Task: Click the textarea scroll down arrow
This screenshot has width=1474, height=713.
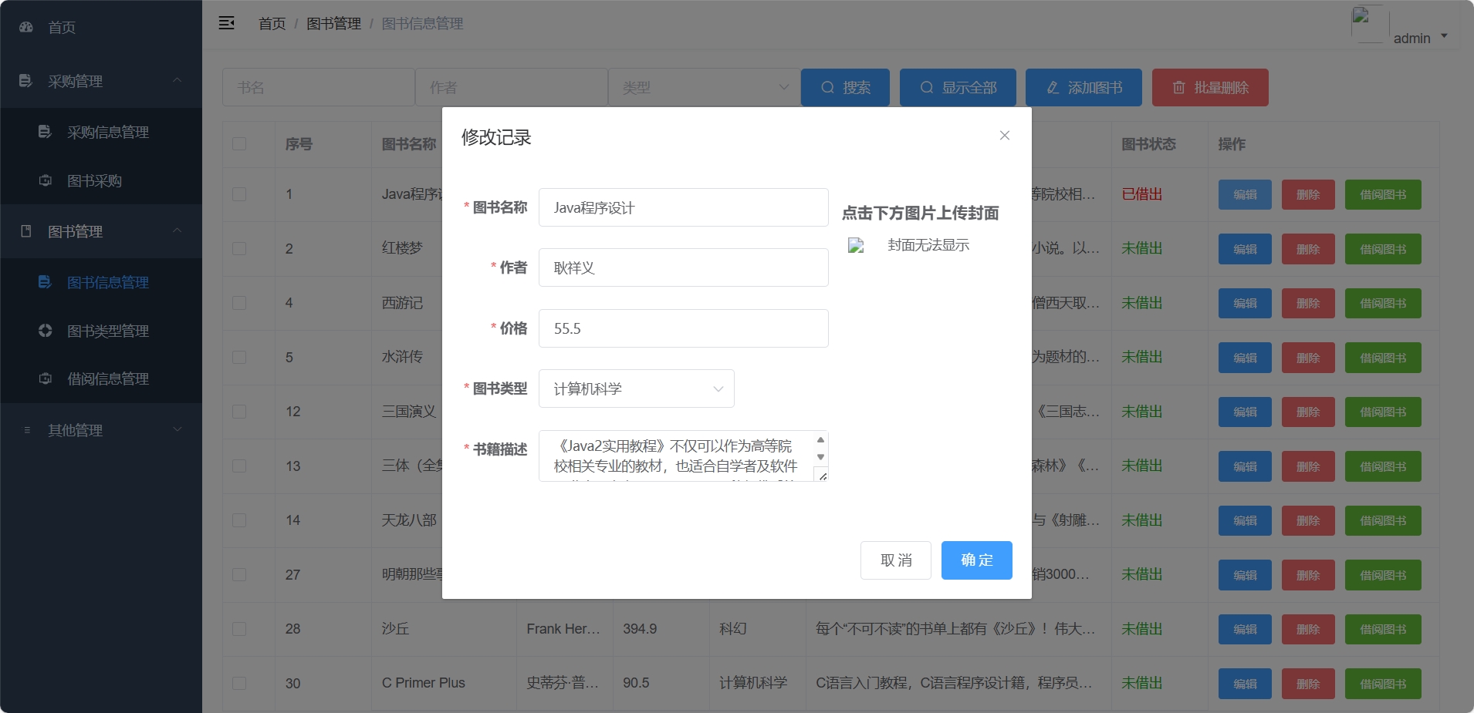Action: pyautogui.click(x=820, y=457)
